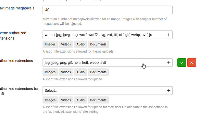This screenshot has width=224, height=118.
Task: Cancel authorized extensions change with red X
Action: coord(192,63)
